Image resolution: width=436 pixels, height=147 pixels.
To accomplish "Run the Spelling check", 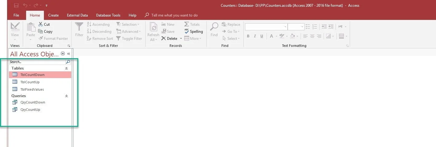I will point(194,31).
